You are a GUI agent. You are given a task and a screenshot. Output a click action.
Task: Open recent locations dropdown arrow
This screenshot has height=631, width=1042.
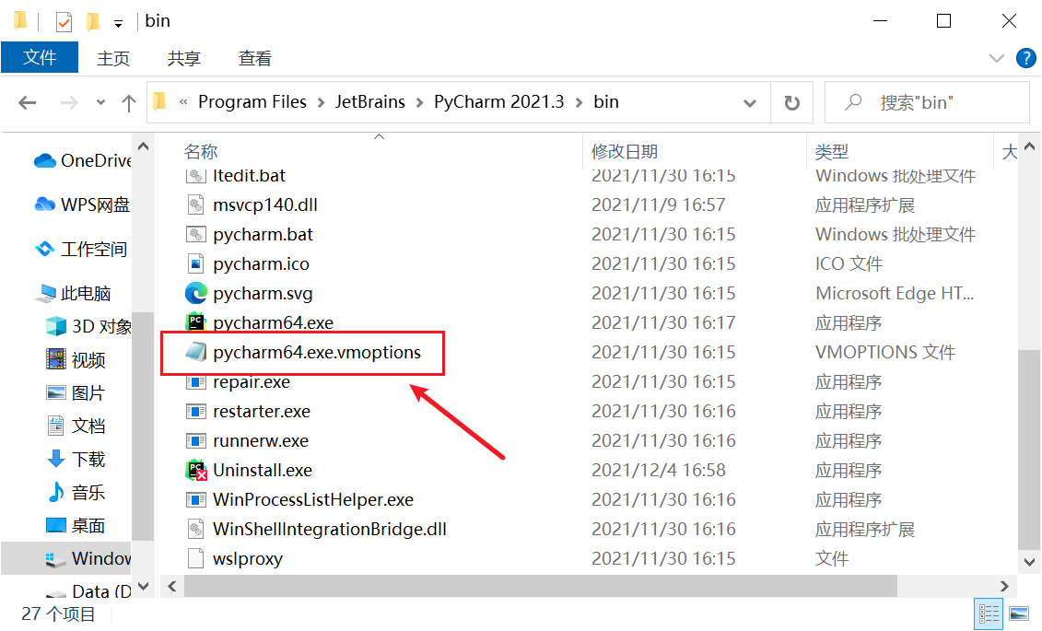click(x=100, y=102)
